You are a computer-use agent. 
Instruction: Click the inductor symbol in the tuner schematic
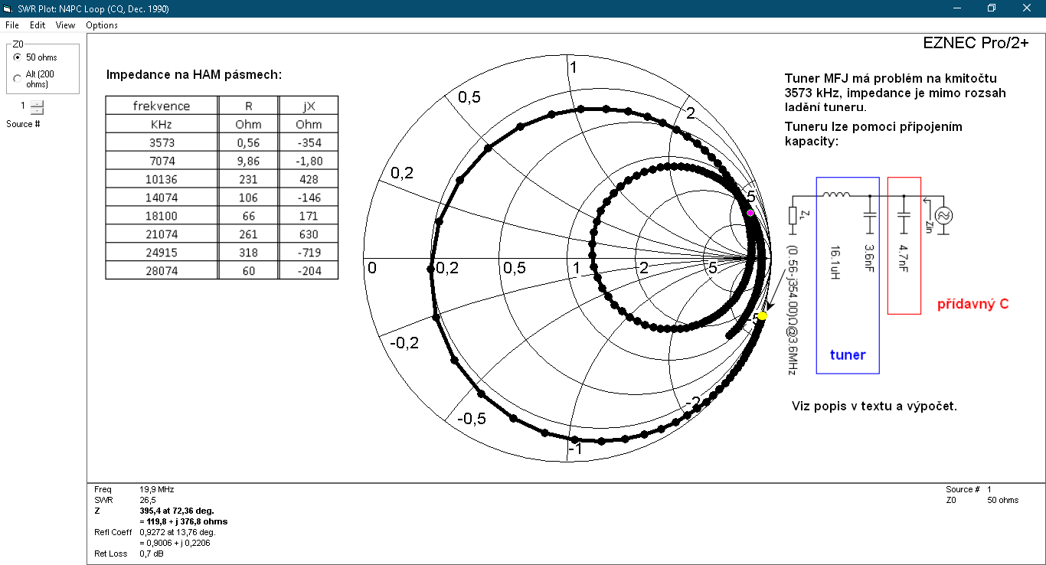coord(836,195)
